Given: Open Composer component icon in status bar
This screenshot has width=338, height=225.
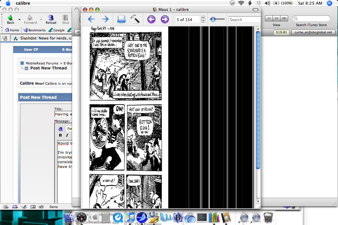Looking at the screenshot, I should [x=24, y=207].
